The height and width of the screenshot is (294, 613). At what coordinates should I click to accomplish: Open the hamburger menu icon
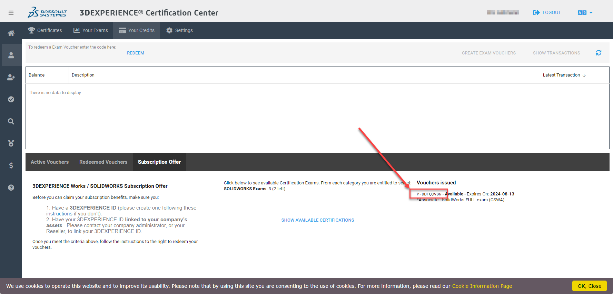tap(11, 13)
